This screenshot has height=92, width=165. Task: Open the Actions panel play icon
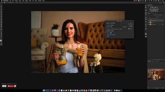[146, 8]
